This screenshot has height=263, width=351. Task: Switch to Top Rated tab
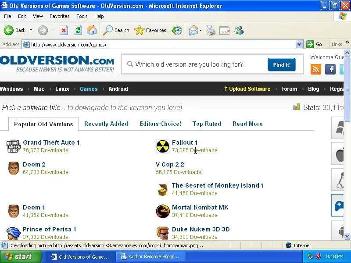pos(207,124)
